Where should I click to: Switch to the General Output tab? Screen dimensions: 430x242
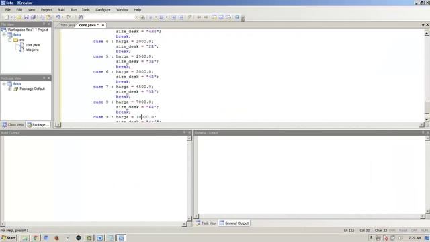pyautogui.click(x=234, y=223)
